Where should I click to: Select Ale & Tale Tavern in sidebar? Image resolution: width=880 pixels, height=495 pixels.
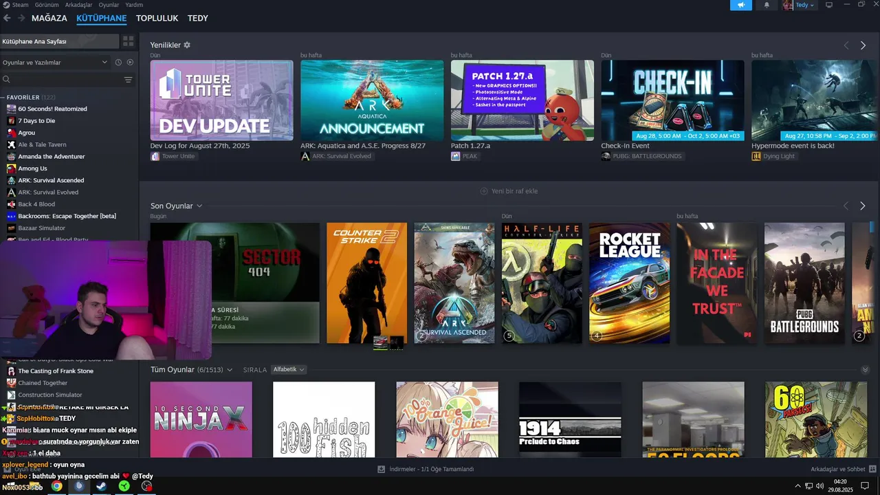point(42,144)
